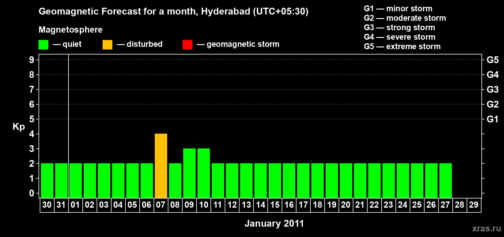The width and height of the screenshot is (504, 237).
Task: Click the orange disturbed legend swatch
Action: (x=107, y=45)
